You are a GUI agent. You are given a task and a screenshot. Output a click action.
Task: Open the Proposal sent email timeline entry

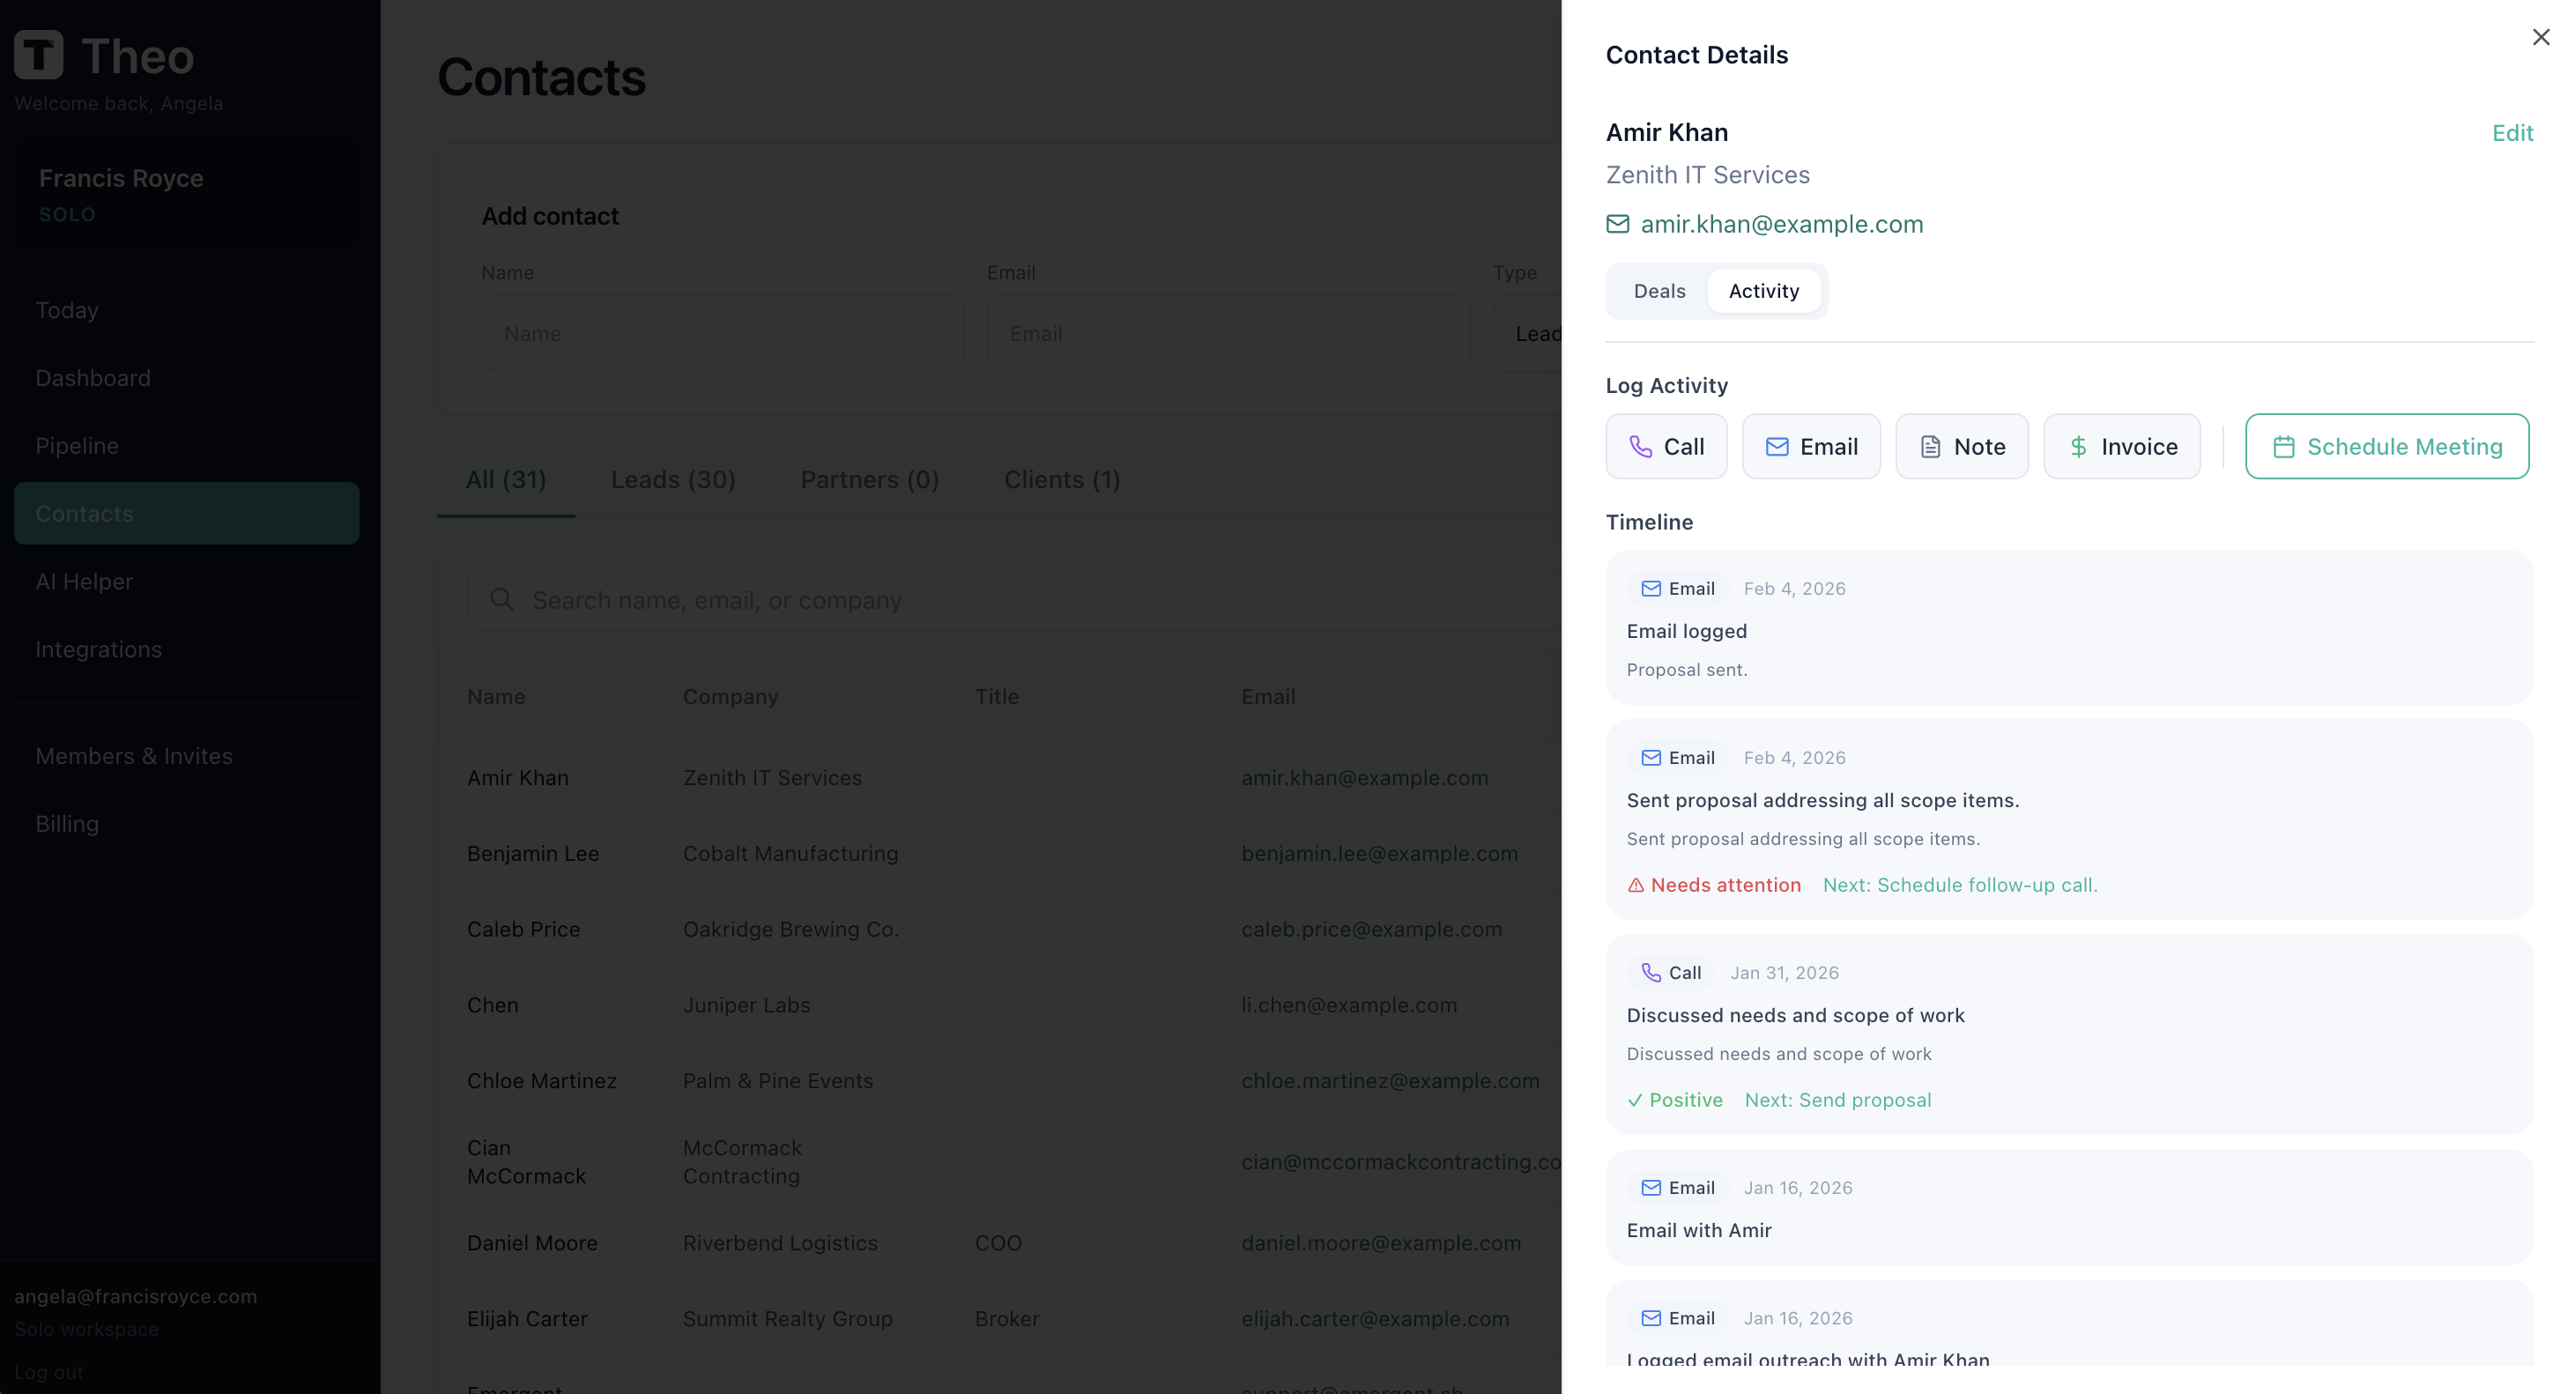point(1688,632)
